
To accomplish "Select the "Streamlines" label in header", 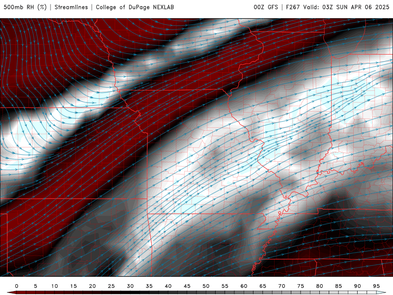I will pos(71,7).
